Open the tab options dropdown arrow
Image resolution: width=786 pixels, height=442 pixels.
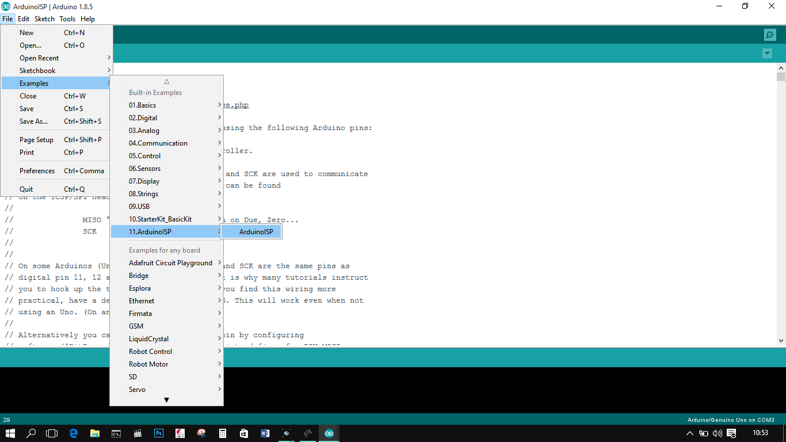[767, 54]
